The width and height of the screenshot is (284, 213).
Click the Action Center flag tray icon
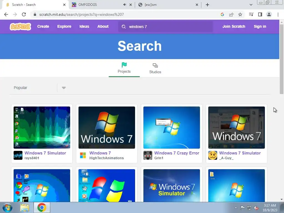pyautogui.click(x=242, y=208)
